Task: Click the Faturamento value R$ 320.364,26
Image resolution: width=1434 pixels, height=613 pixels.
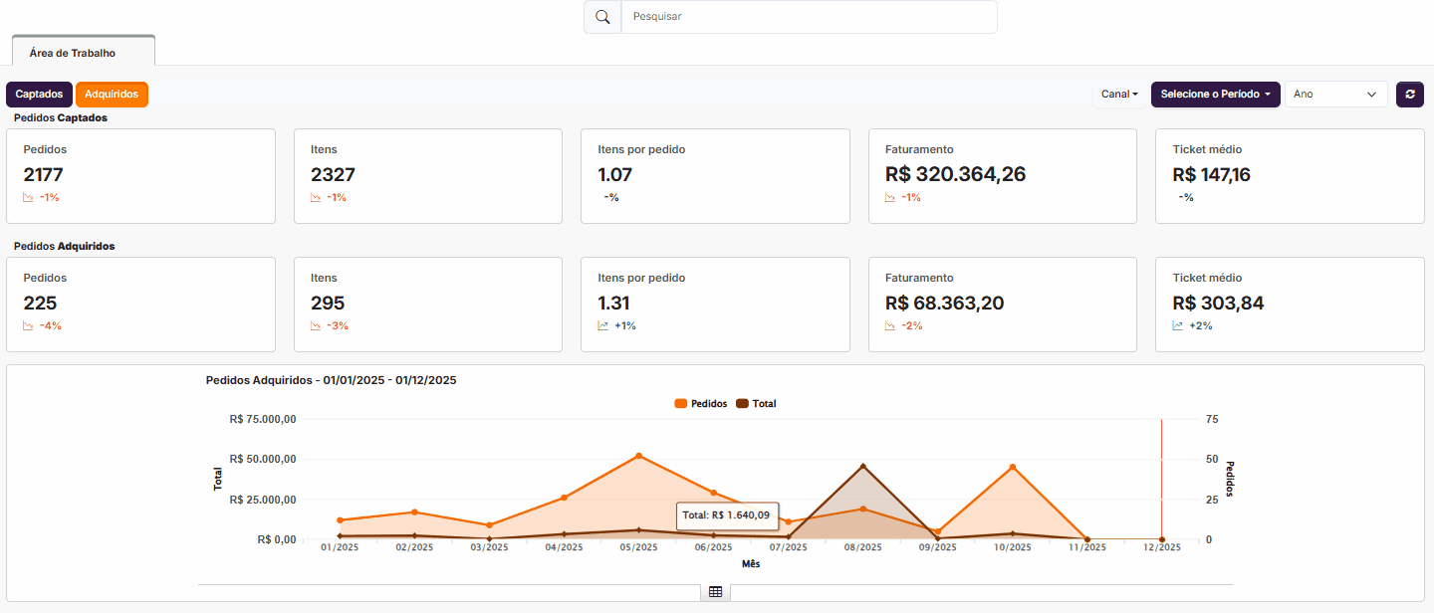Action: click(x=955, y=175)
